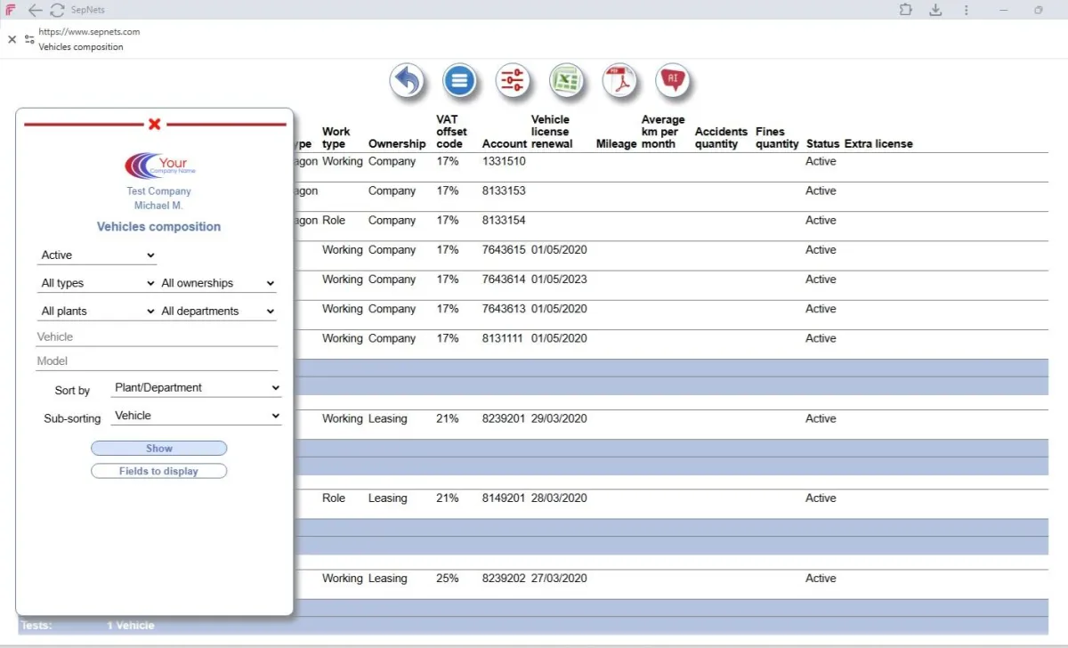1068x648 pixels.
Task: Open the All ownerships dropdown
Action: (x=218, y=283)
